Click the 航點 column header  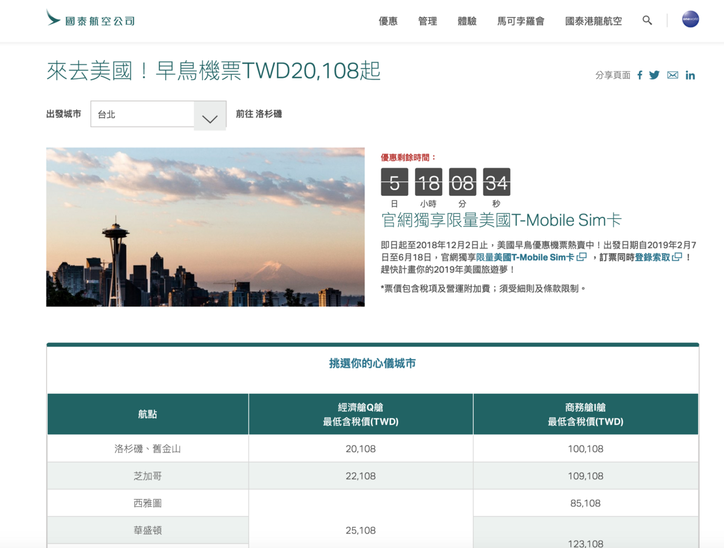point(148,414)
